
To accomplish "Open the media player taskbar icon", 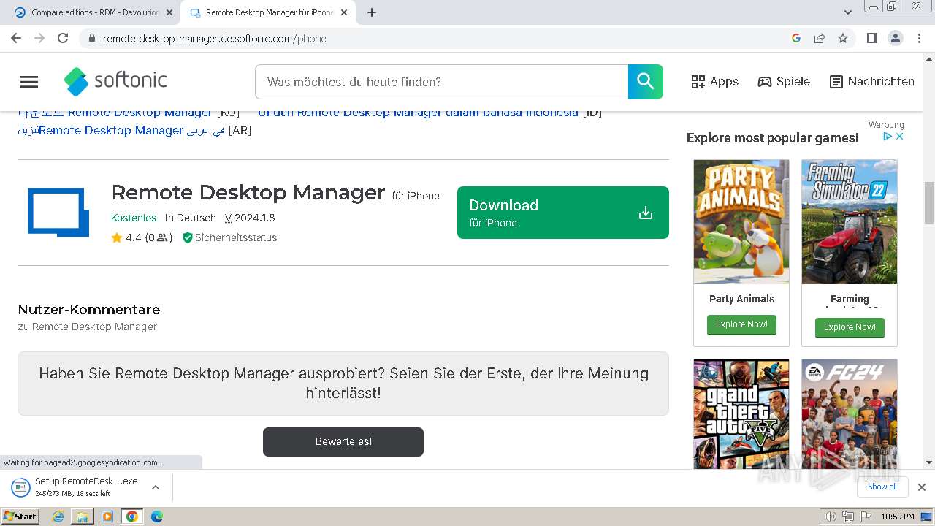I will coord(107,517).
